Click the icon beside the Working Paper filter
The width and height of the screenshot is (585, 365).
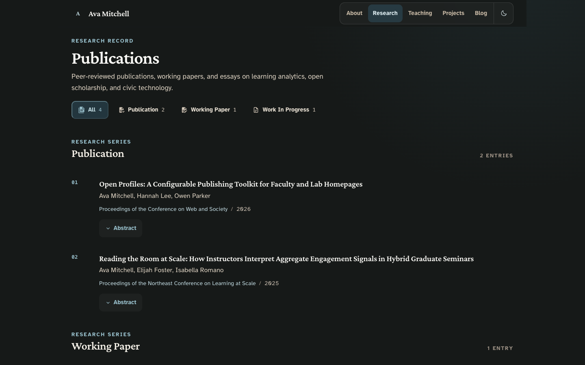click(x=184, y=110)
